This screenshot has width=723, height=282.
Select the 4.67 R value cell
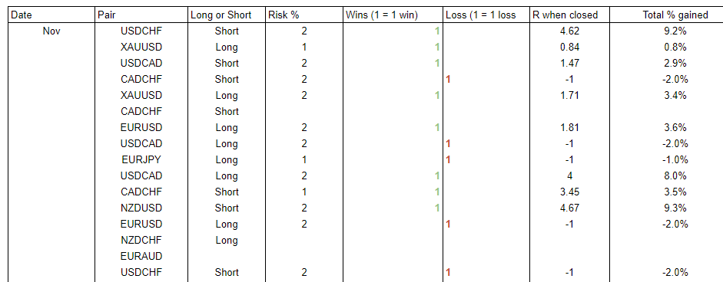tap(569, 208)
